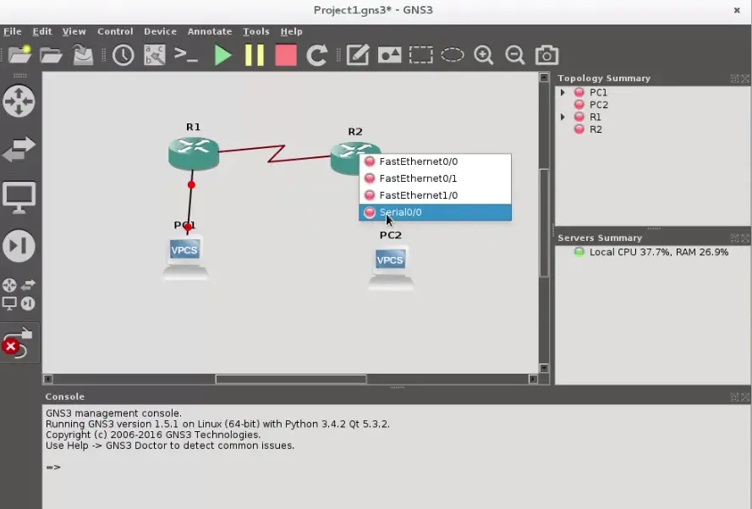Browse routers in the device sidebar
Viewport: 752px width, 509px height.
19,101
